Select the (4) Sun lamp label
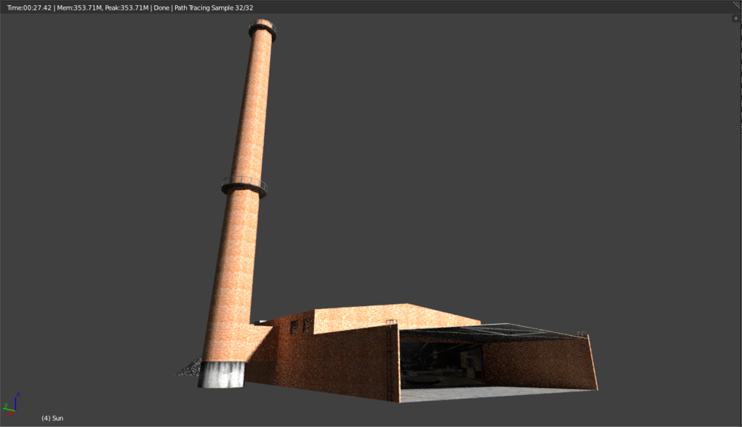The height and width of the screenshot is (427, 742). click(x=53, y=417)
